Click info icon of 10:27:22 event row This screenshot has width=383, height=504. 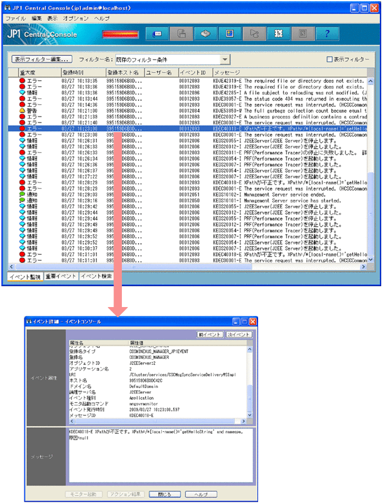point(22,177)
